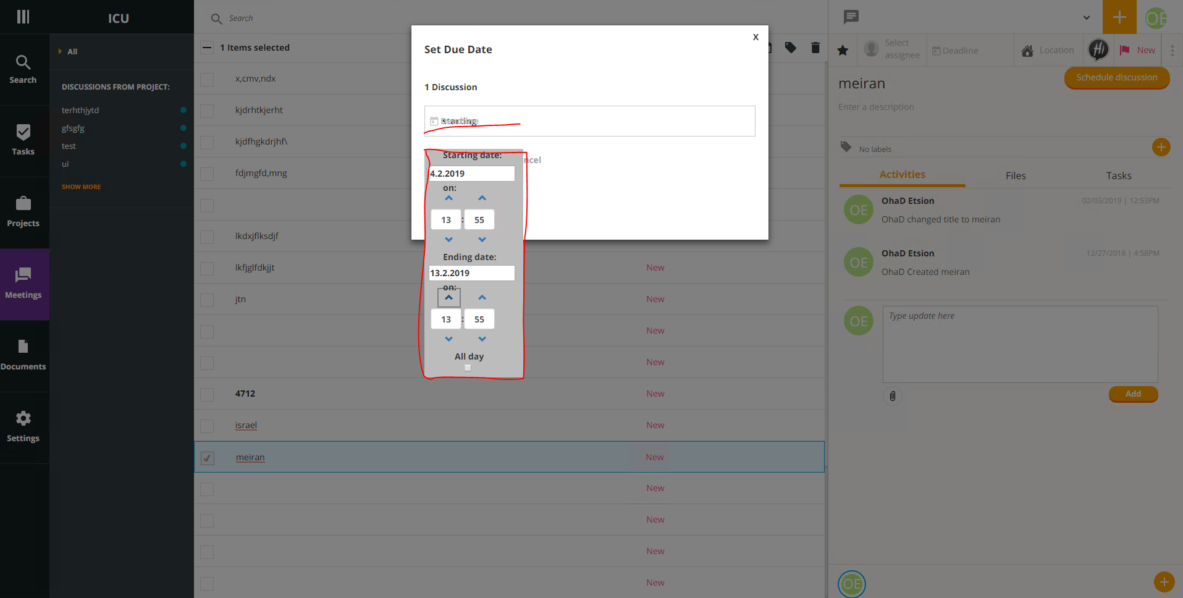Image resolution: width=1183 pixels, height=598 pixels.
Task: Toggle the select-all items checkbox
Action: click(x=207, y=48)
